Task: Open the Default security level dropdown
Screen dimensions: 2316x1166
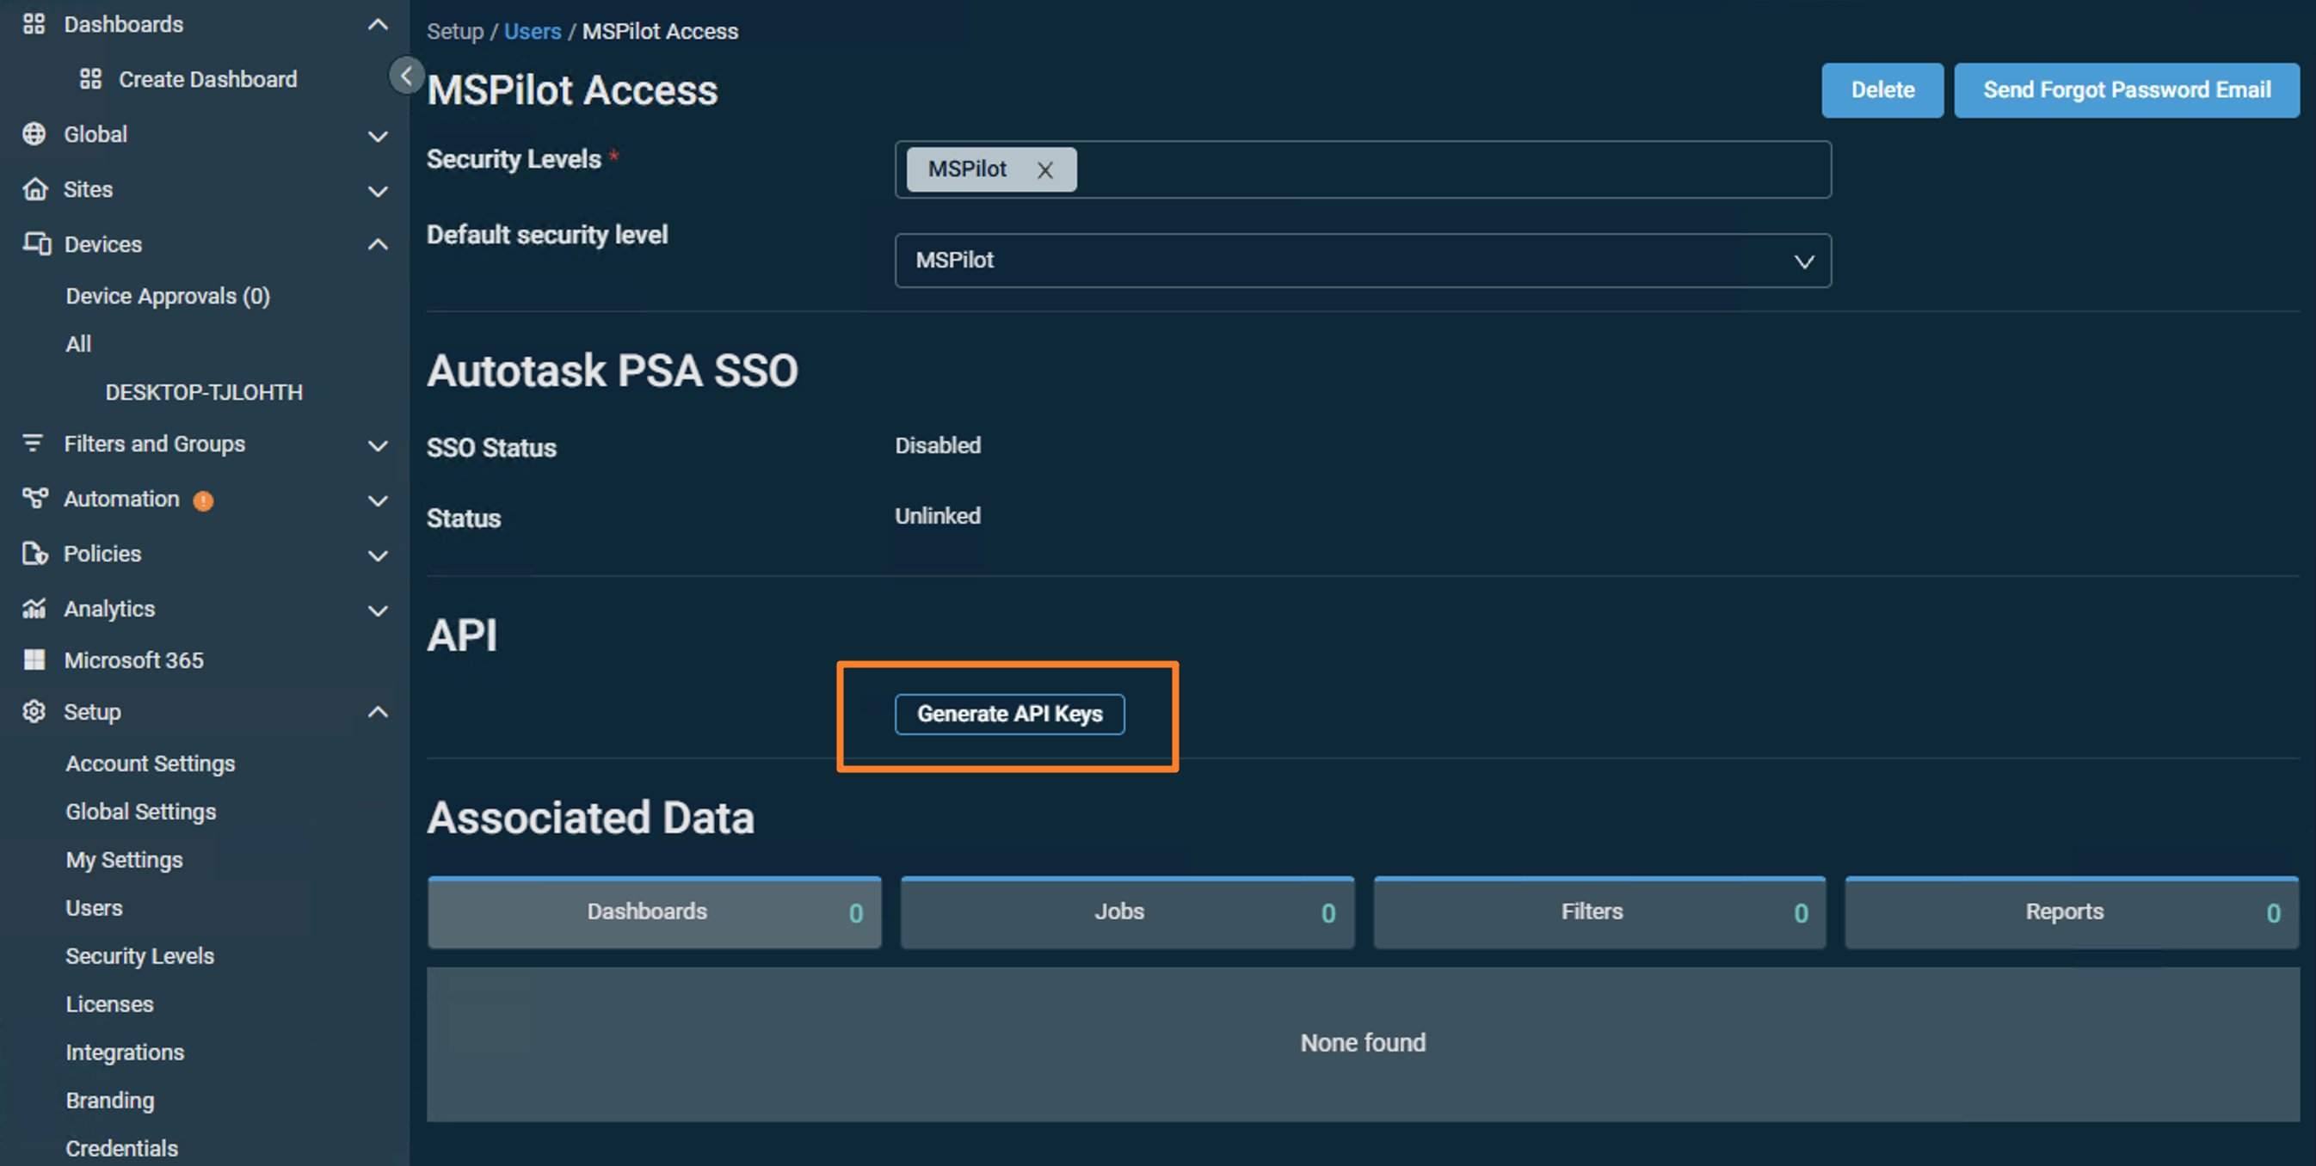Action: [1363, 261]
